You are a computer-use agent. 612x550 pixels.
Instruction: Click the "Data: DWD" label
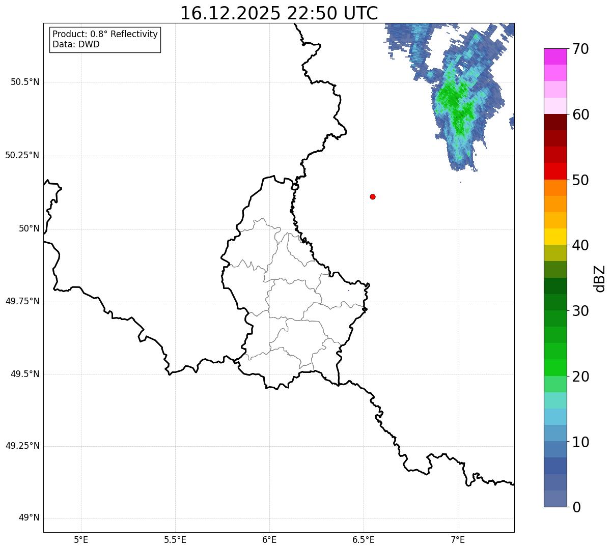76,44
